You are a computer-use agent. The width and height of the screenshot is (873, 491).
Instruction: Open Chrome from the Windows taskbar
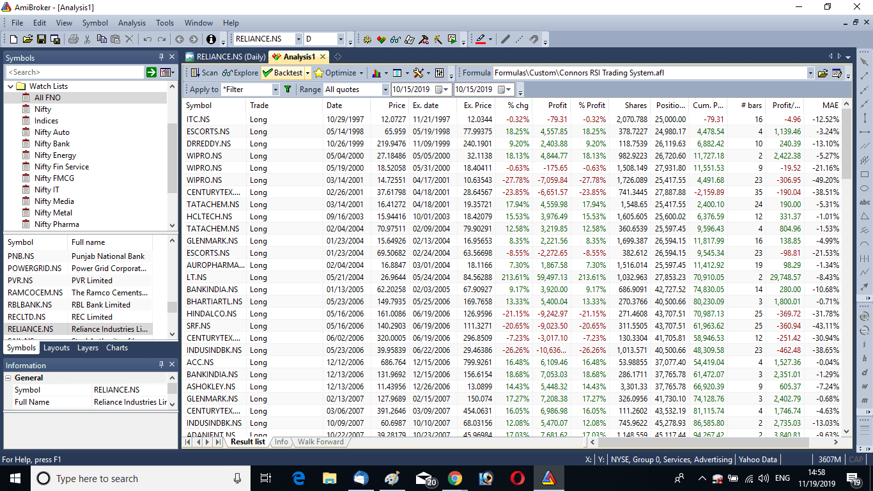pos(455,478)
